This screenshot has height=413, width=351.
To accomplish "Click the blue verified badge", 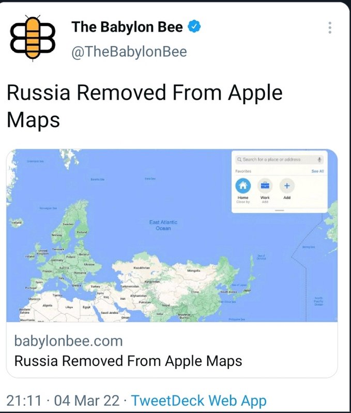I will click(194, 27).
